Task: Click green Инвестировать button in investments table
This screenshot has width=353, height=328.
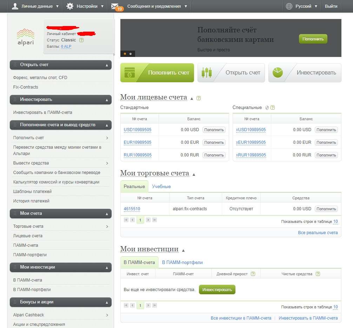Action: pos(217,290)
